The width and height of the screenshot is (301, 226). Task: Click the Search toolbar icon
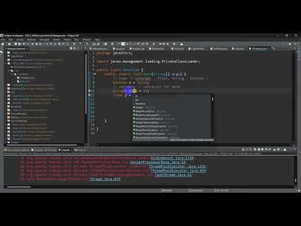point(60,44)
